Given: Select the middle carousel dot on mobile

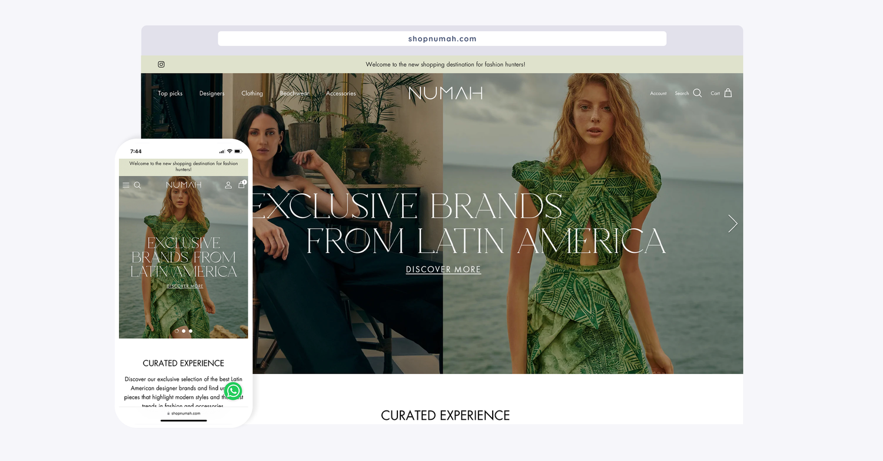Looking at the screenshot, I should (184, 331).
